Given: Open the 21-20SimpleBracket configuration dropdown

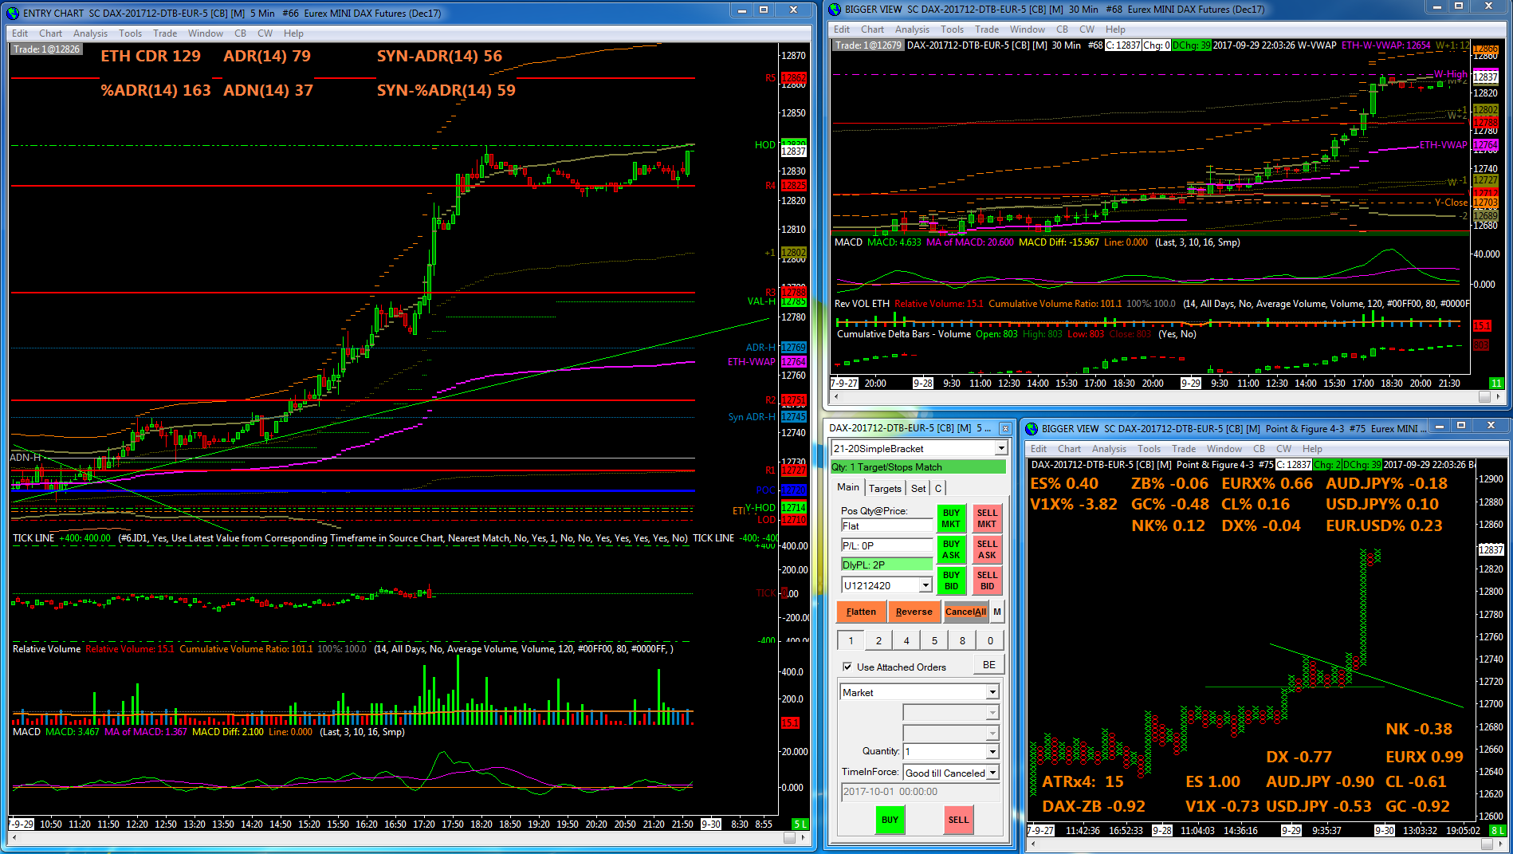Looking at the screenshot, I should 1001,449.
